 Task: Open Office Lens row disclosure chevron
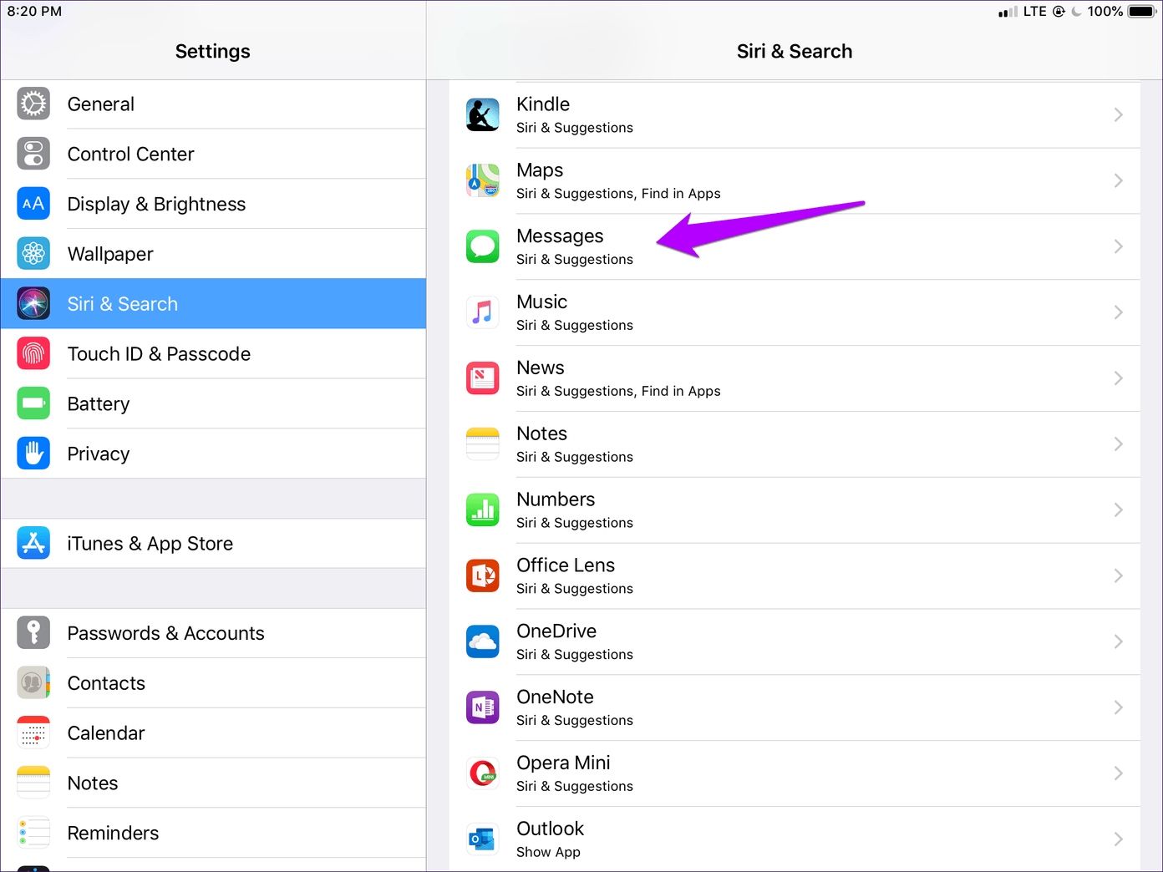point(1119,575)
